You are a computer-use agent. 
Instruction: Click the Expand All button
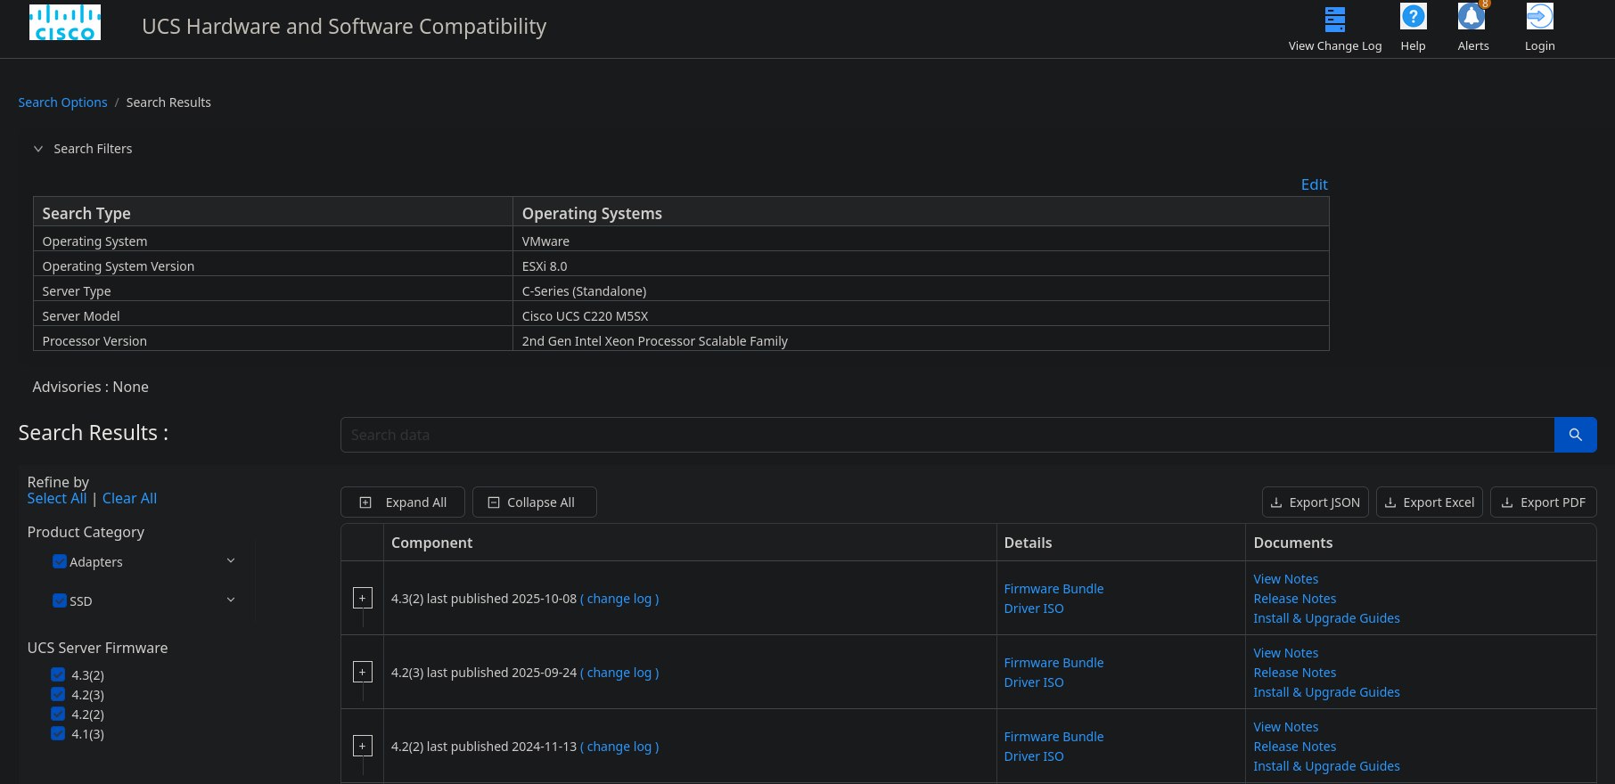tap(403, 502)
